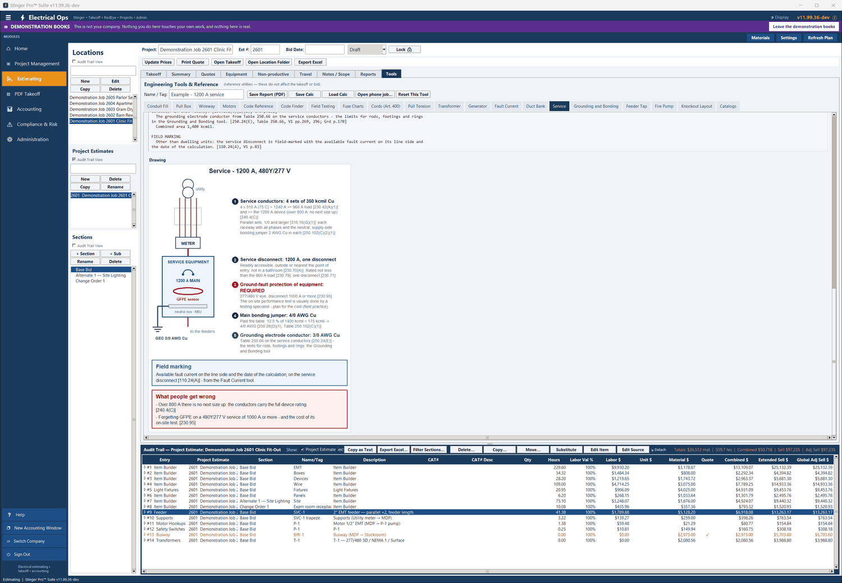Click the Administration gear icon
Screen dimensions: 842x583
[10, 140]
